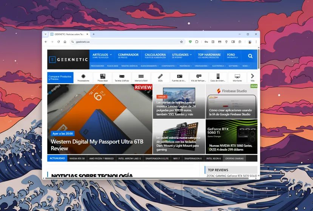Open the FORO menu item
The height and width of the screenshot is (211, 313).
point(232,56)
